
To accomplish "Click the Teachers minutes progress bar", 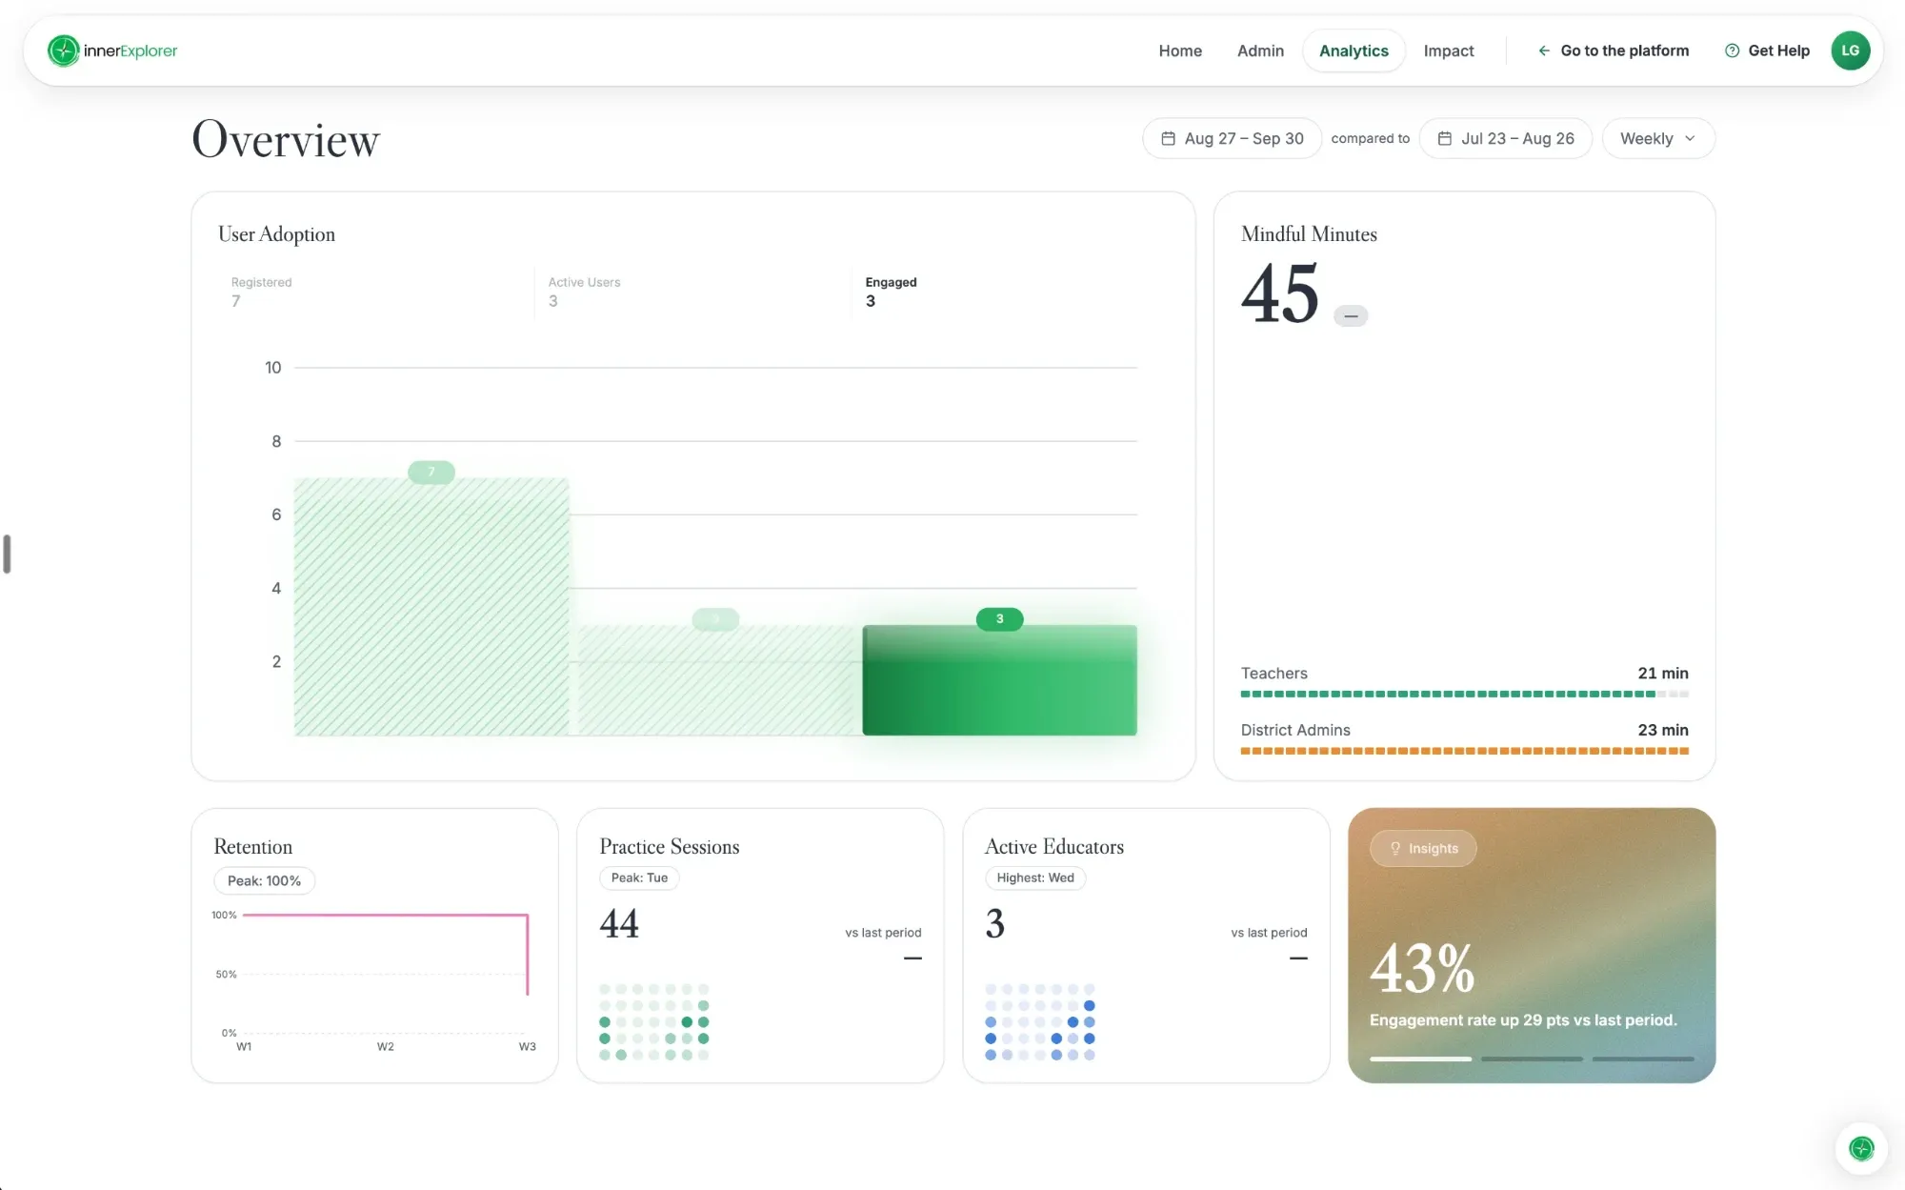I will point(1464,694).
